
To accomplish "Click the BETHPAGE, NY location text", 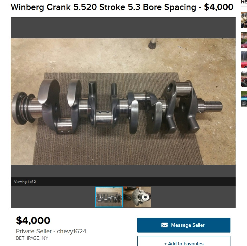I will [32, 238].
